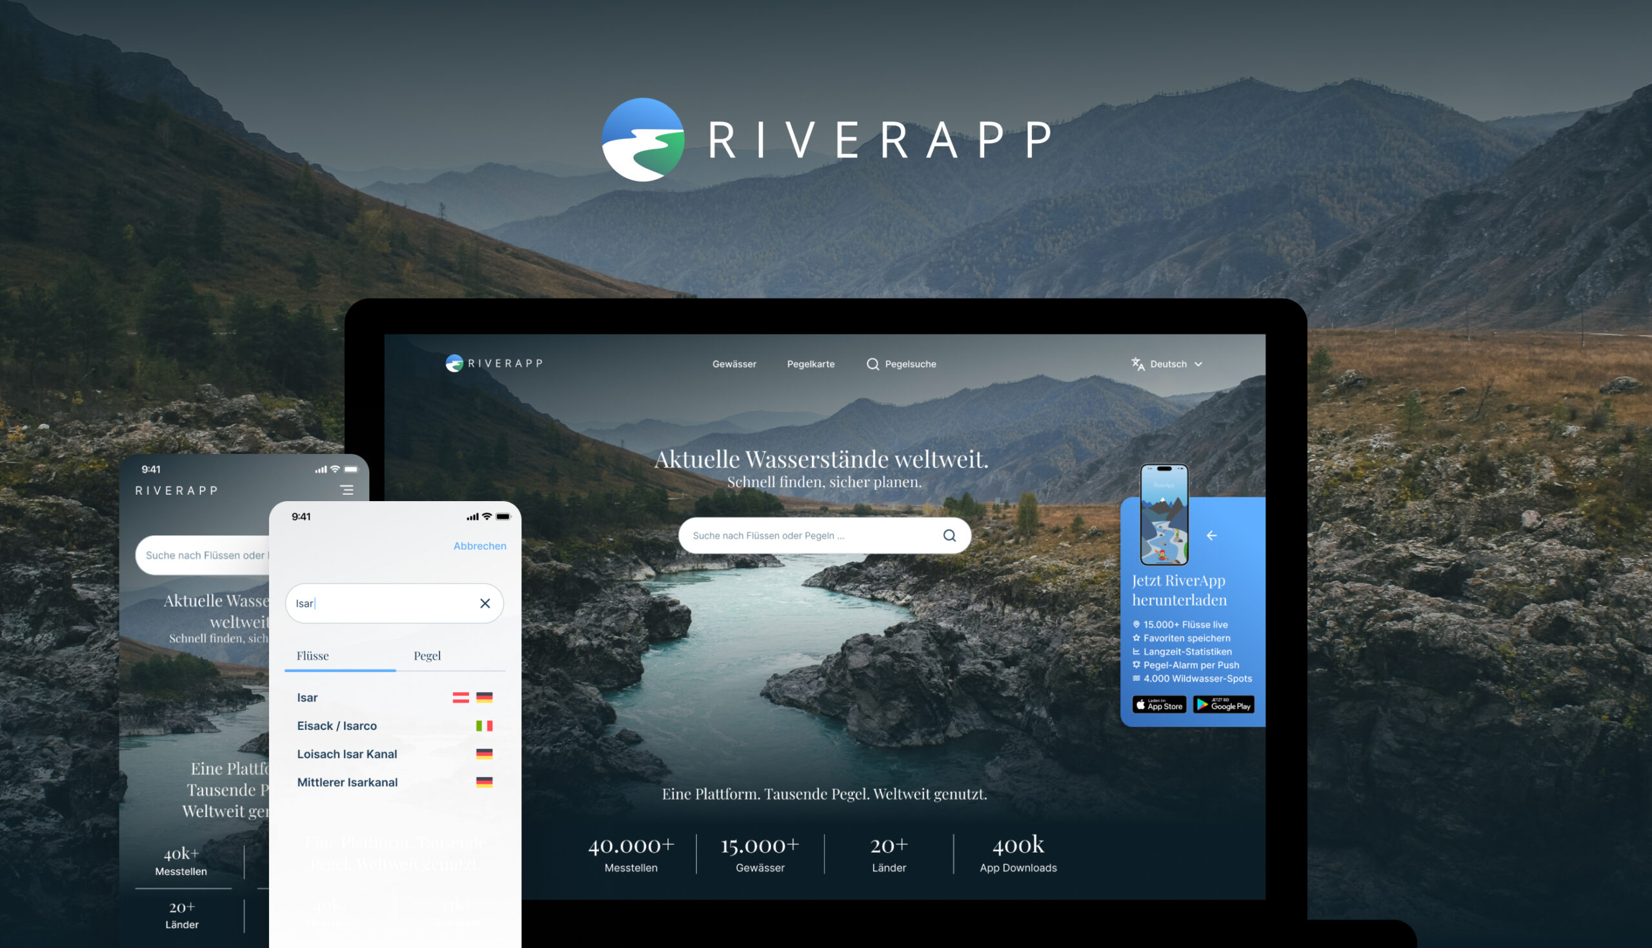Click the waves icon beside 4.000 Wildwasser-Spots
The width and height of the screenshot is (1652, 948).
tap(1136, 678)
